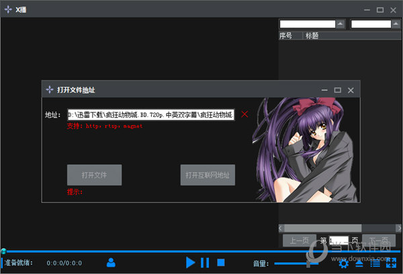Screen dimensions: 403x274
Task: Click the progress bar knob at start
Action: tap(3, 251)
